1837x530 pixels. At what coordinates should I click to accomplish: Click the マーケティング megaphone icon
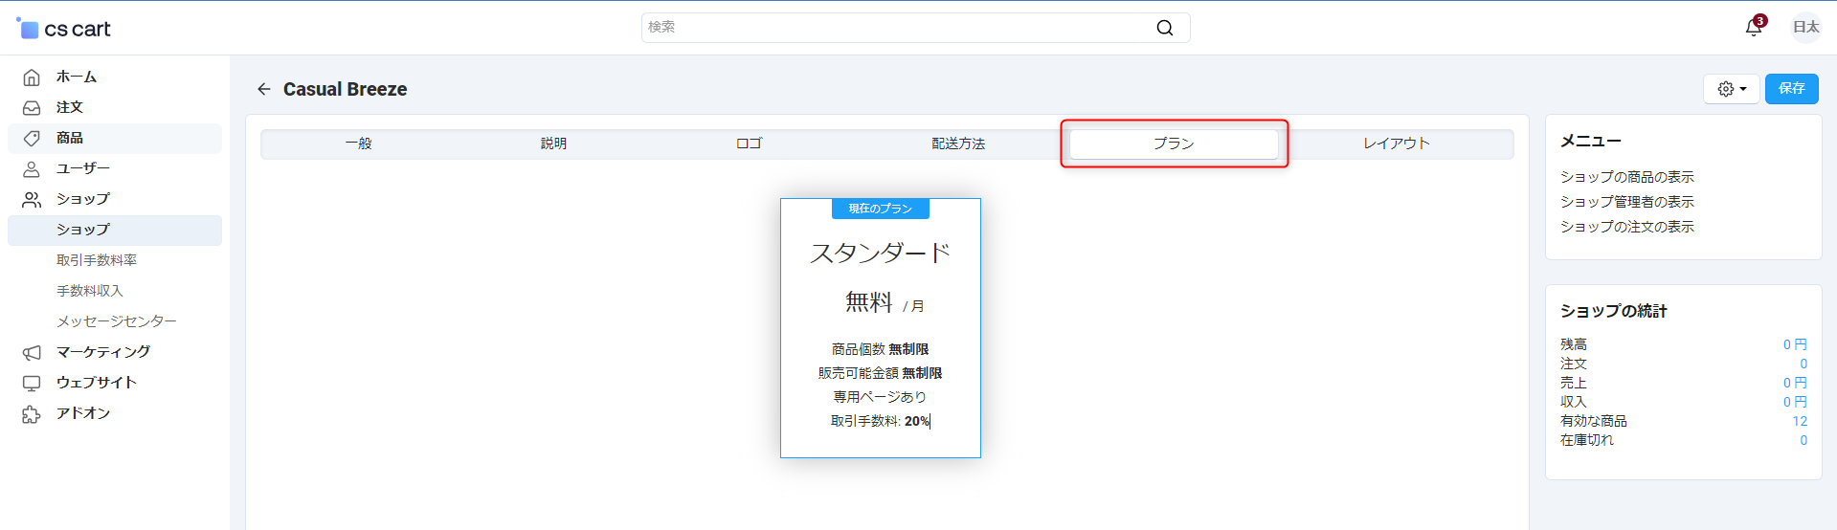(32, 352)
